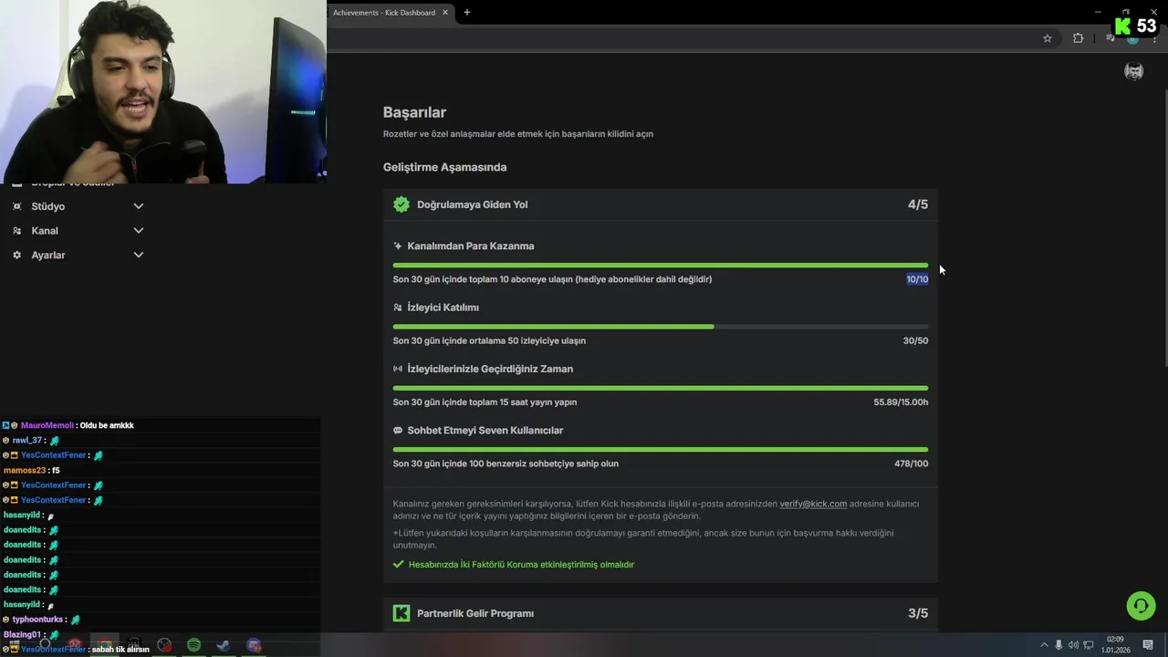Screen dimensions: 1168x657
Task: Open the green support chat button
Action: coord(1141,606)
